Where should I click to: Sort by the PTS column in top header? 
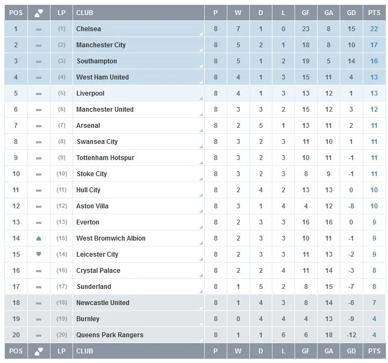[x=374, y=12]
